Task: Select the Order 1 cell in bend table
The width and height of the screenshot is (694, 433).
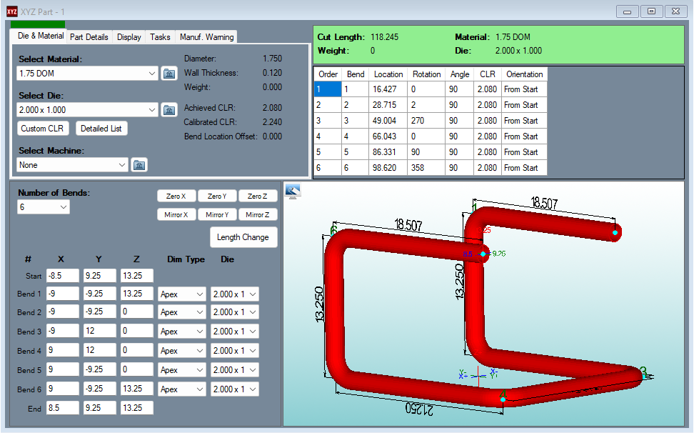Action: 328,89
